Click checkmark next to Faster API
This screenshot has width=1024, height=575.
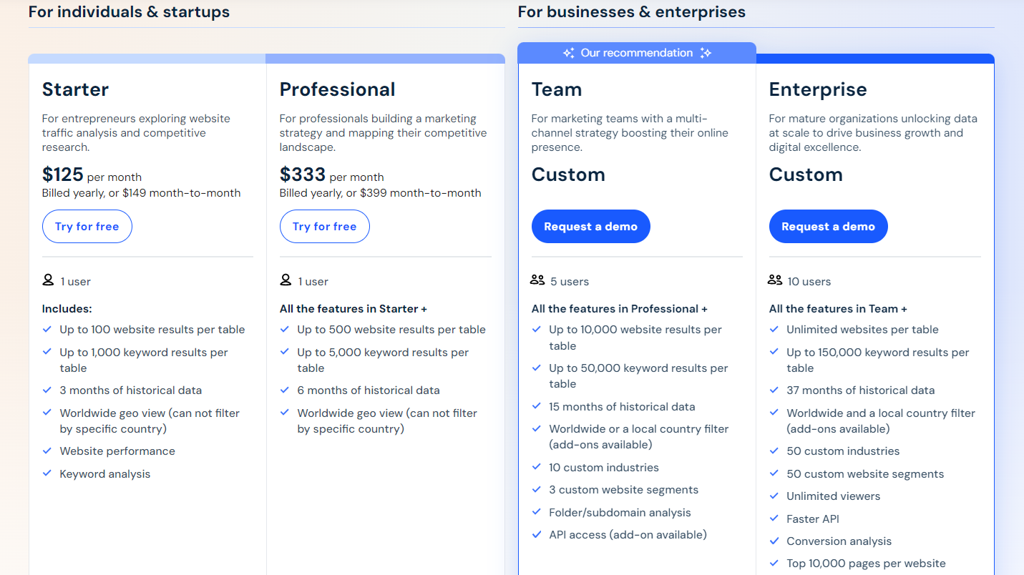click(x=774, y=519)
